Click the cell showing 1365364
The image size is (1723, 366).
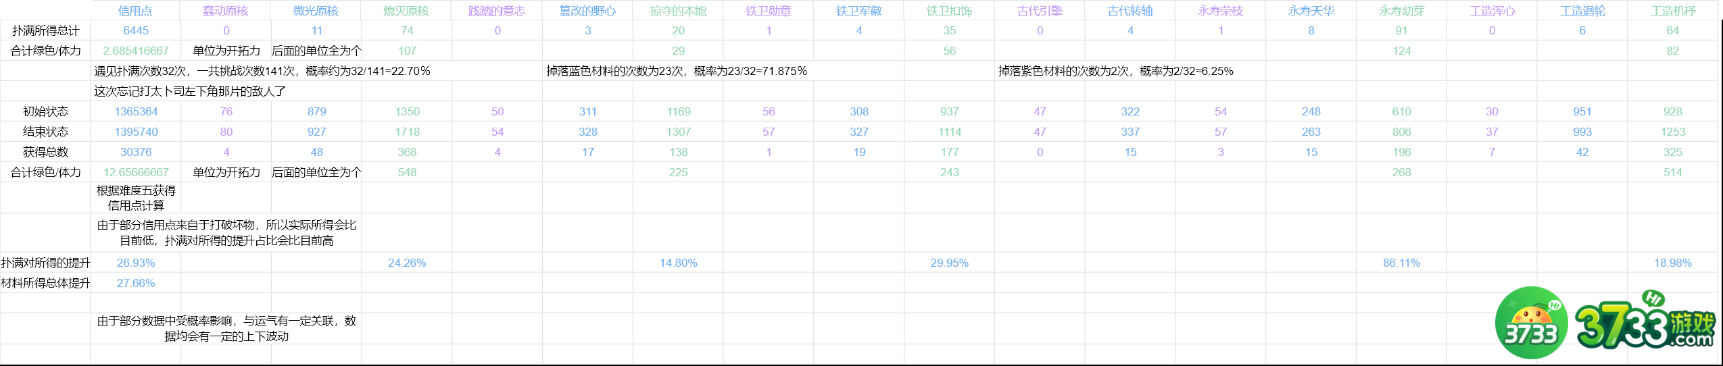[x=136, y=111]
